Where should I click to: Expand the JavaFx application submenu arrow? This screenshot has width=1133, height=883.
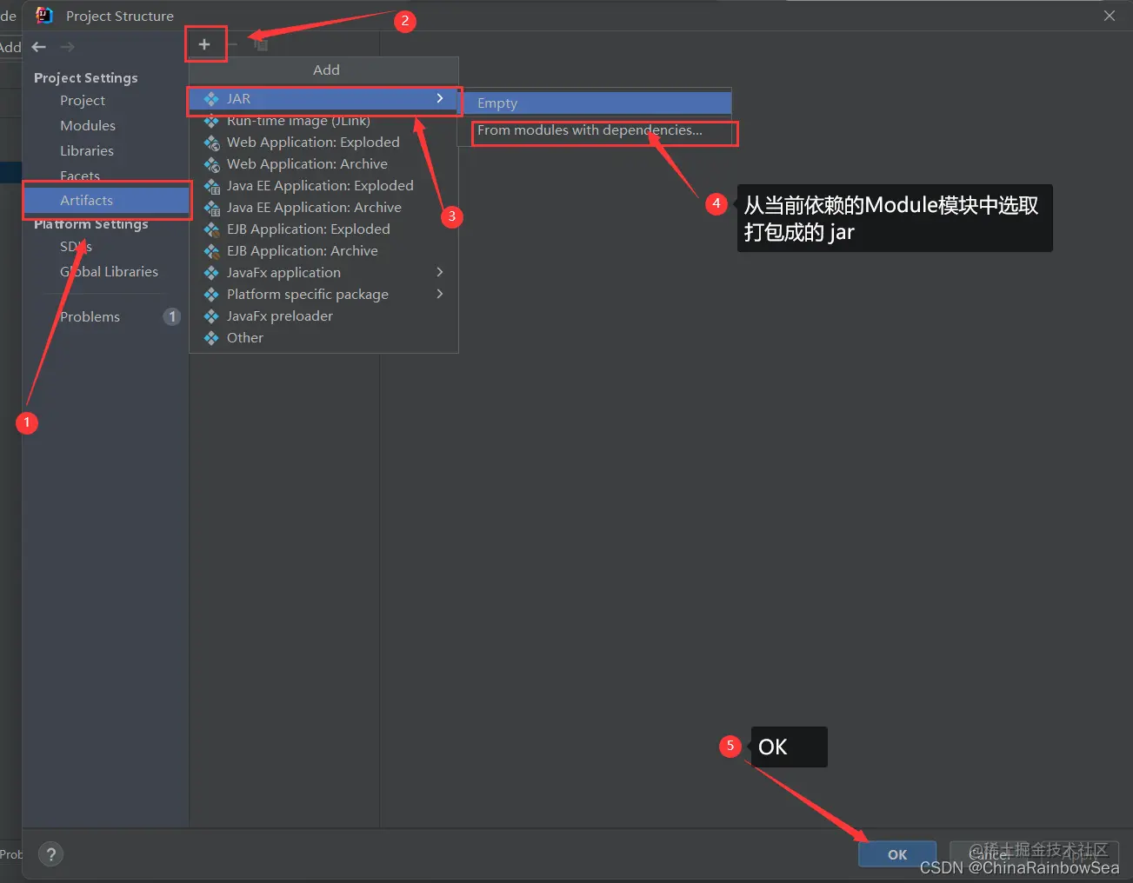[x=440, y=272]
